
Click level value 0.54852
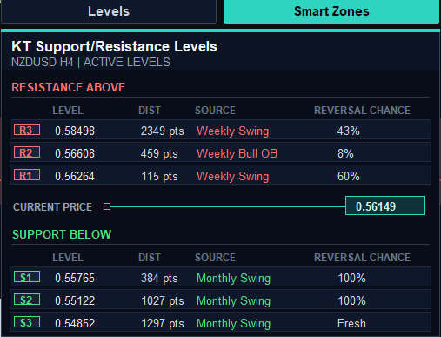[x=75, y=323]
